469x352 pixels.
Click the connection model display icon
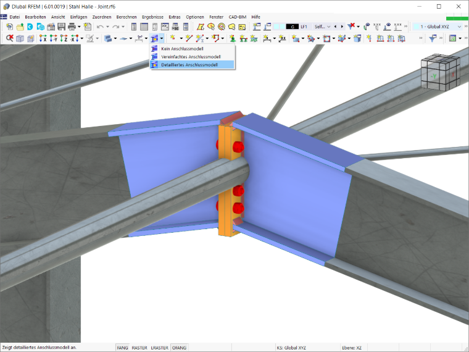point(154,38)
